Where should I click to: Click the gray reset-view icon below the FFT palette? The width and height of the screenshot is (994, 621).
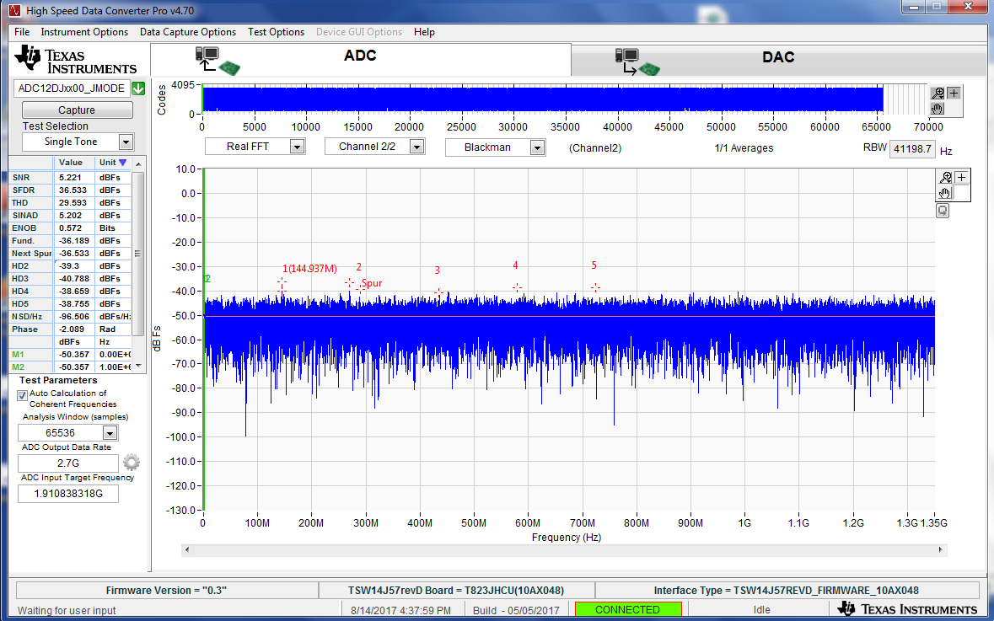[943, 211]
